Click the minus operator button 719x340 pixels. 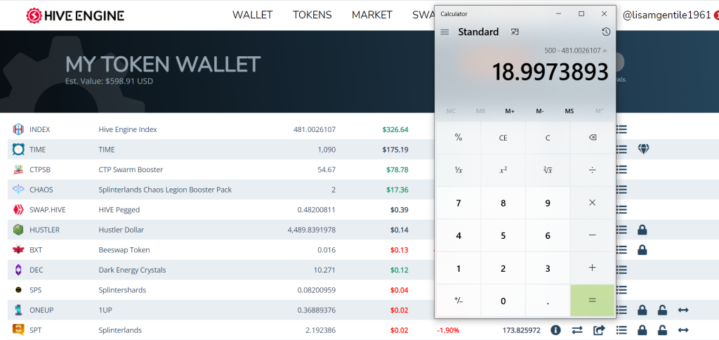point(592,235)
